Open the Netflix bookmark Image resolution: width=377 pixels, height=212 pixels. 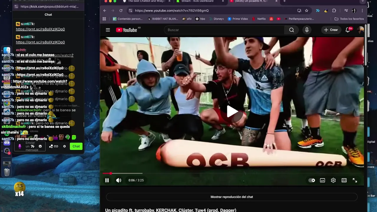(259, 19)
